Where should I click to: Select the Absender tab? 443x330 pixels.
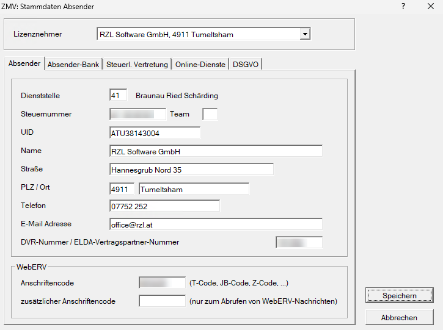click(x=24, y=64)
